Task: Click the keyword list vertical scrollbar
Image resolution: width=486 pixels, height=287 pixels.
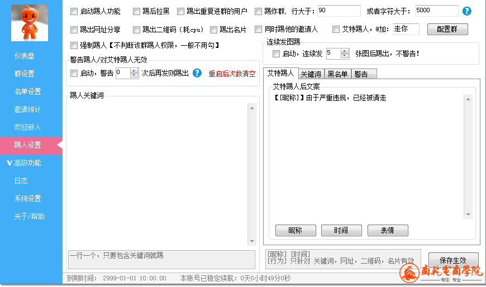Action: [x=252, y=173]
